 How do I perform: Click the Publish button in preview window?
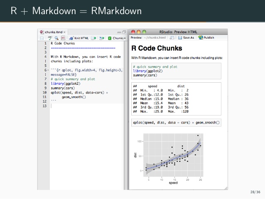click(x=206, y=37)
